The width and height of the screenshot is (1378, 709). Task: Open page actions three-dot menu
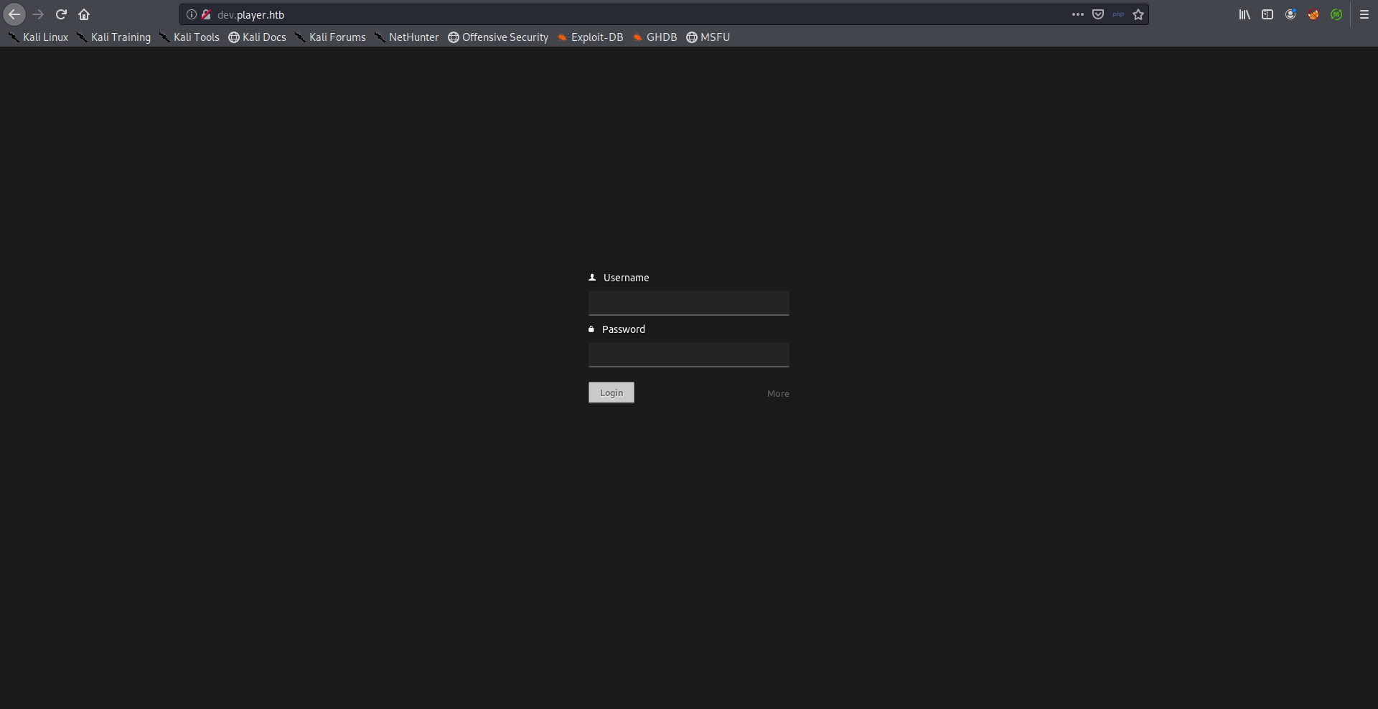tap(1078, 14)
